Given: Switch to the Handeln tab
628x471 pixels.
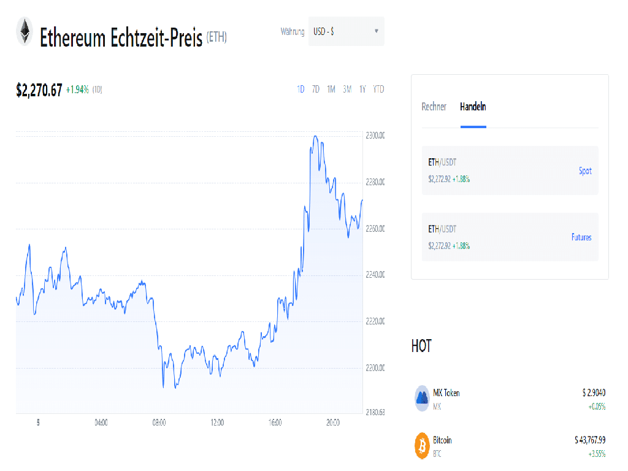Looking at the screenshot, I should [x=473, y=107].
